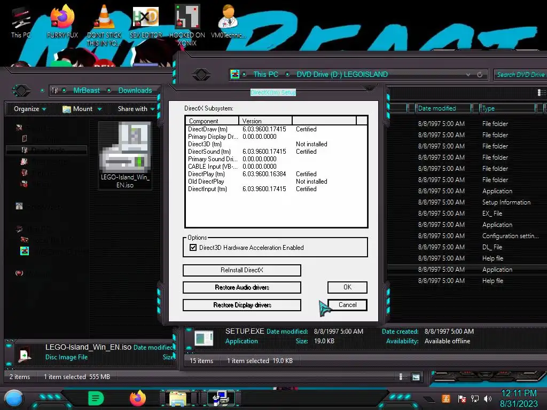
Task: Confirm with the OK button
Action: [347, 287]
